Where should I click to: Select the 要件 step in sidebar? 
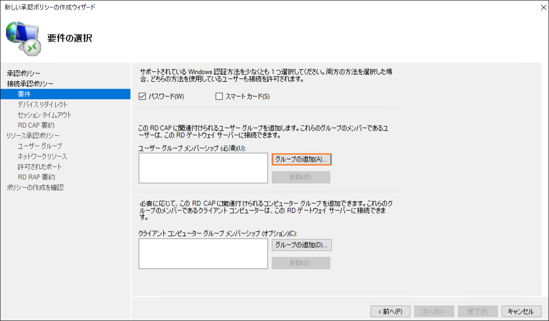tap(66, 94)
